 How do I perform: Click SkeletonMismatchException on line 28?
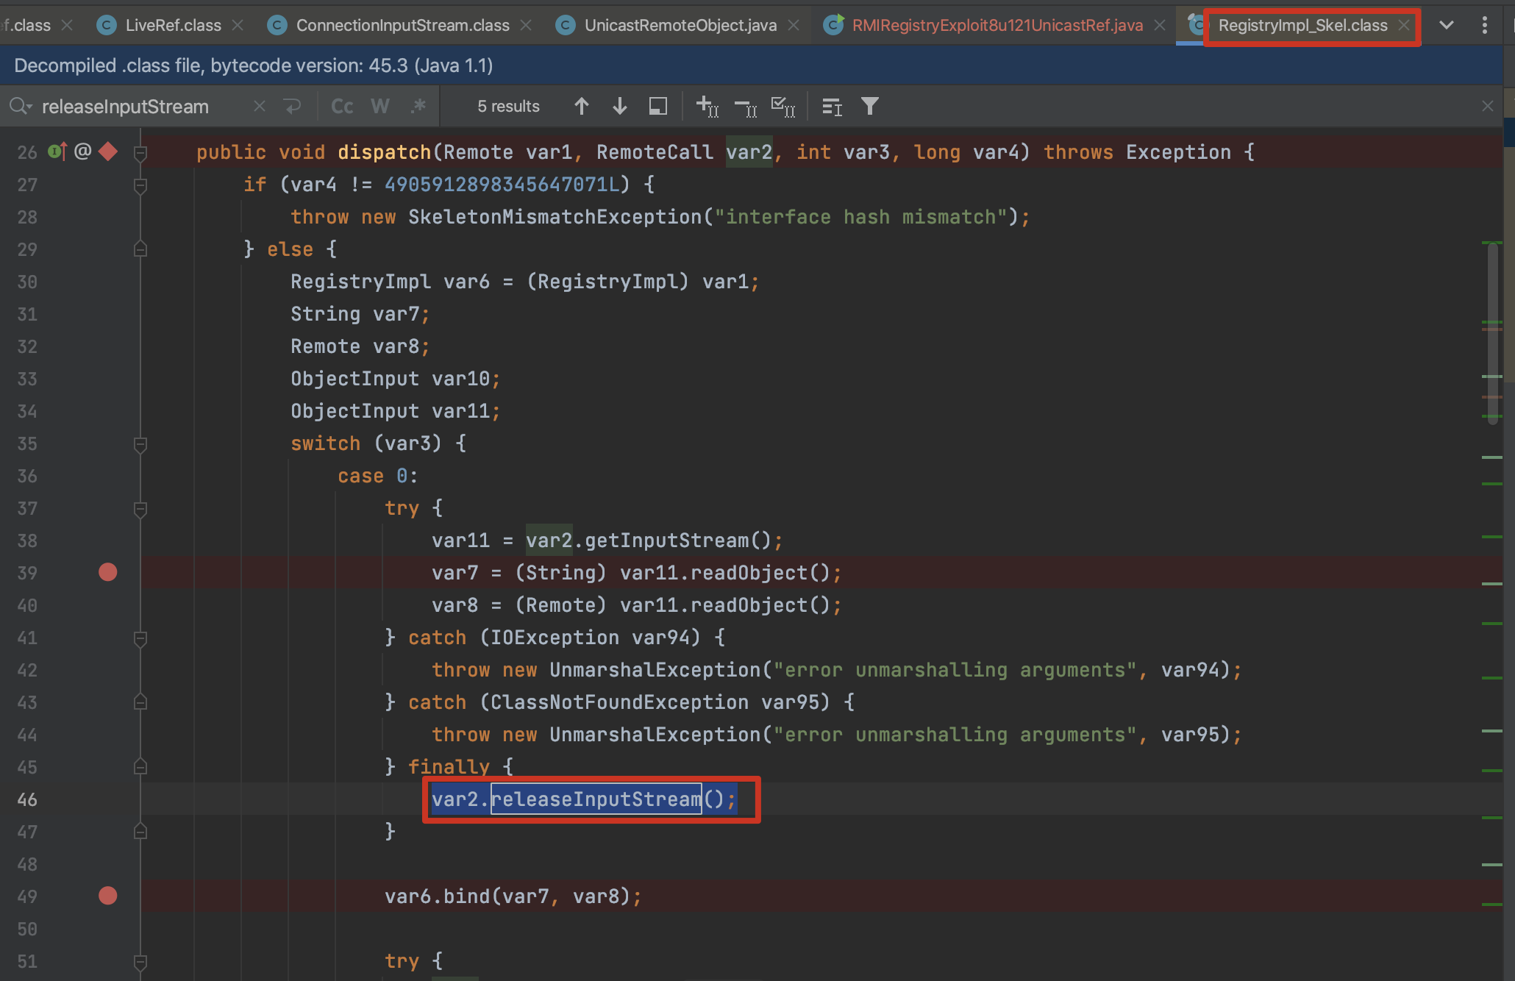click(555, 217)
